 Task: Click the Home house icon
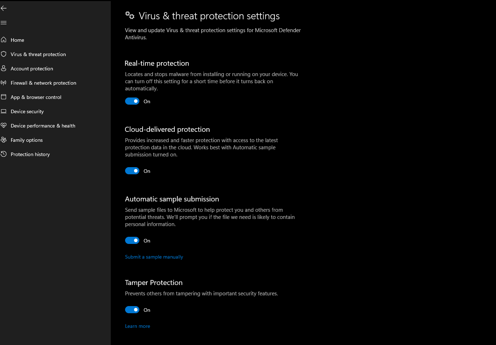(4, 40)
